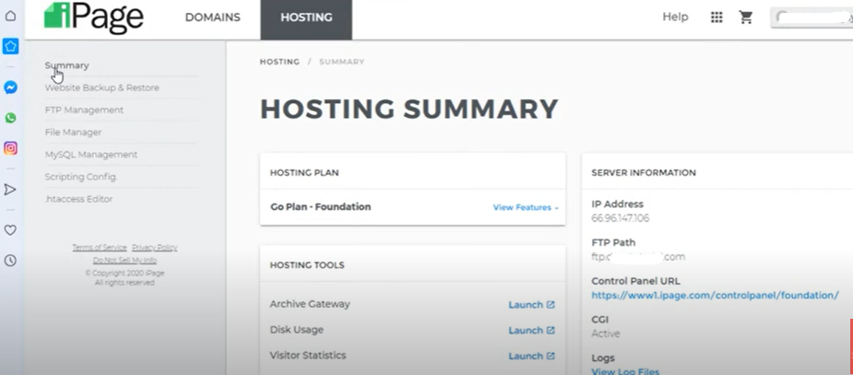Open the apps grid icon

pyautogui.click(x=717, y=18)
